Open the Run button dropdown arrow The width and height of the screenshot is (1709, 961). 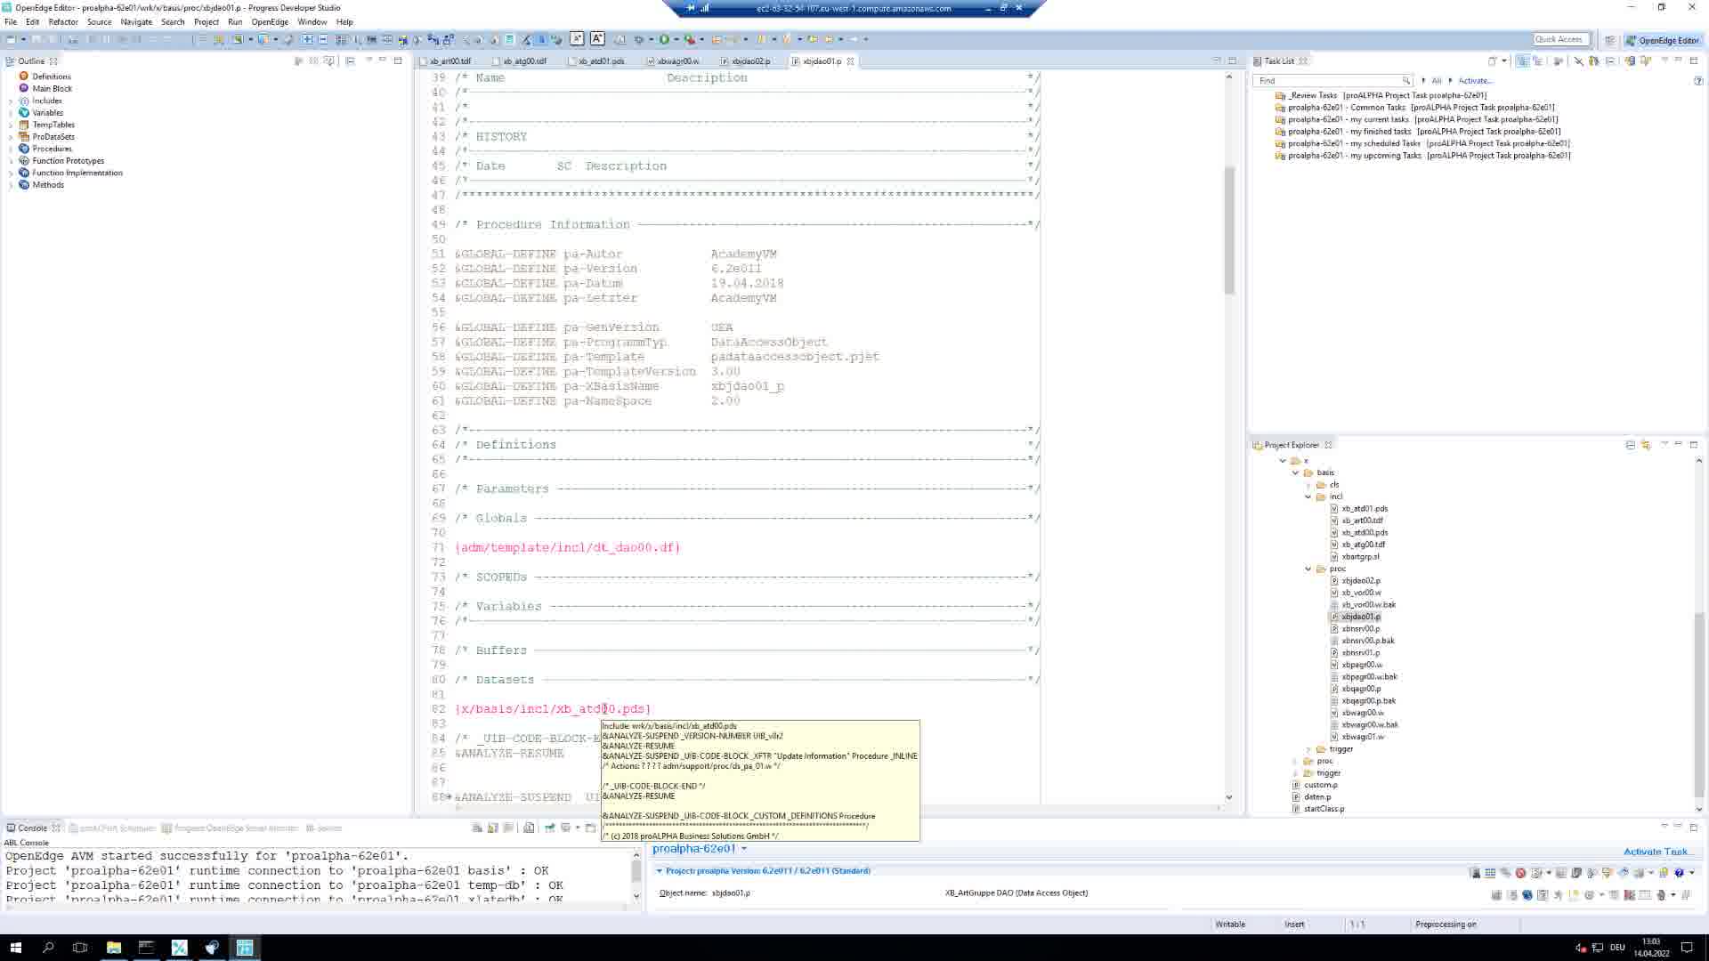coord(676,39)
